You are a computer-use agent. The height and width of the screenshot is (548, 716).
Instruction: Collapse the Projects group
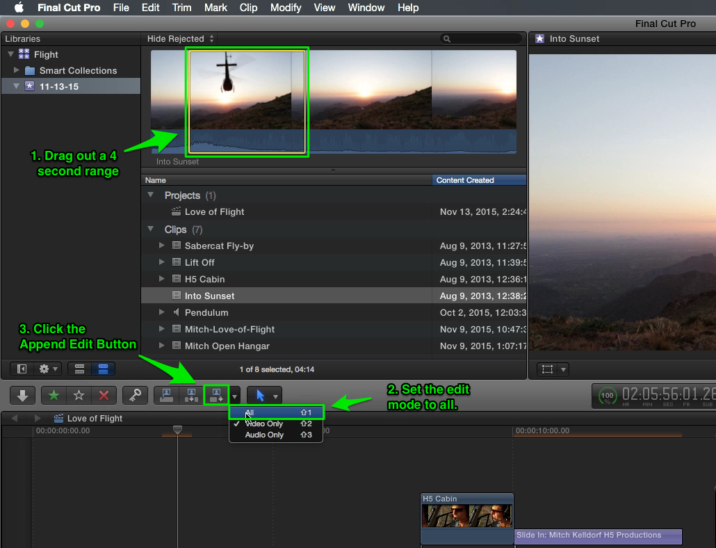click(150, 195)
